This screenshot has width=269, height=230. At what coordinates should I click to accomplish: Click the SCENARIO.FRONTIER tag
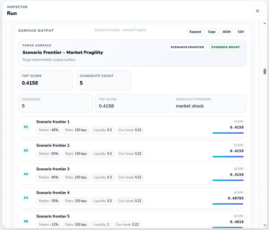(x=187, y=47)
